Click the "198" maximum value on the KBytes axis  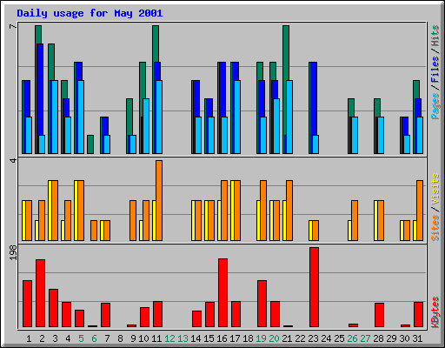[x=13, y=252]
